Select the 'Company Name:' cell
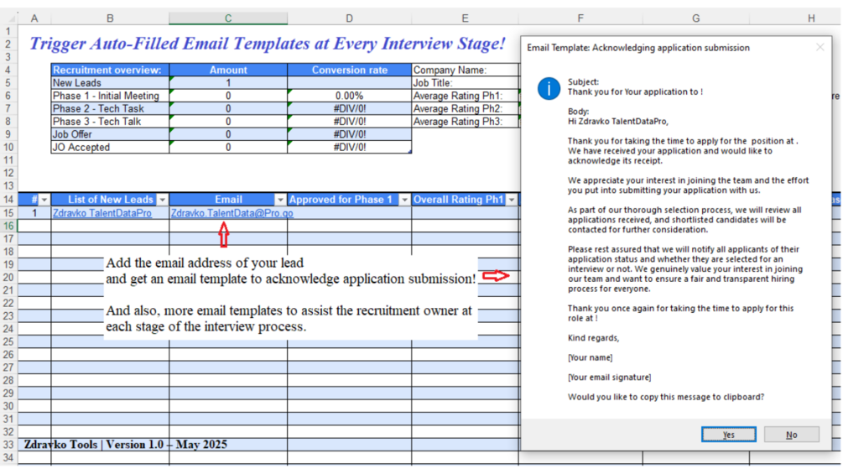843x474 pixels. tap(465, 70)
